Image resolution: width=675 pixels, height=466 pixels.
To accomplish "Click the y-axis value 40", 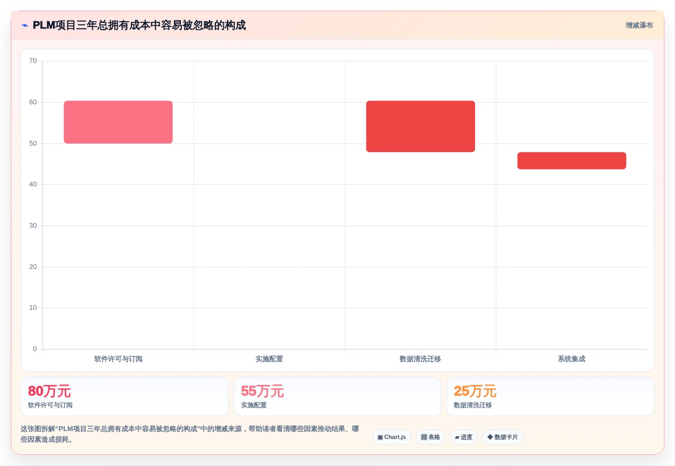I will pyautogui.click(x=33, y=184).
